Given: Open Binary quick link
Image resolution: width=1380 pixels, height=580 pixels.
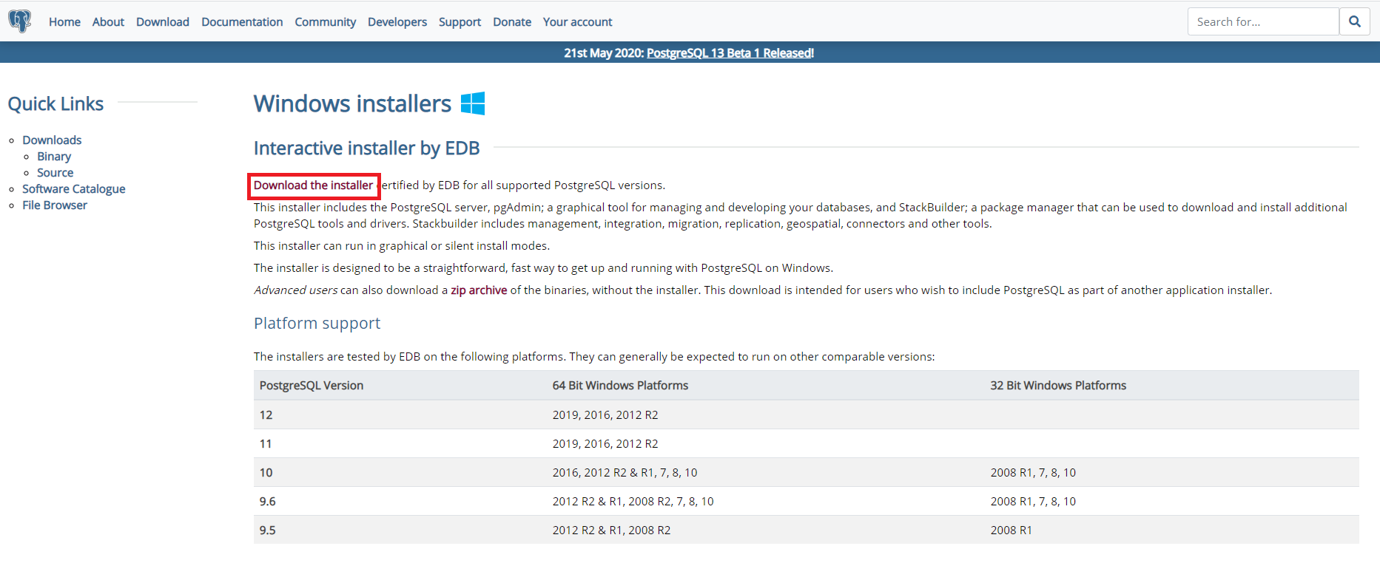Looking at the screenshot, I should (54, 157).
